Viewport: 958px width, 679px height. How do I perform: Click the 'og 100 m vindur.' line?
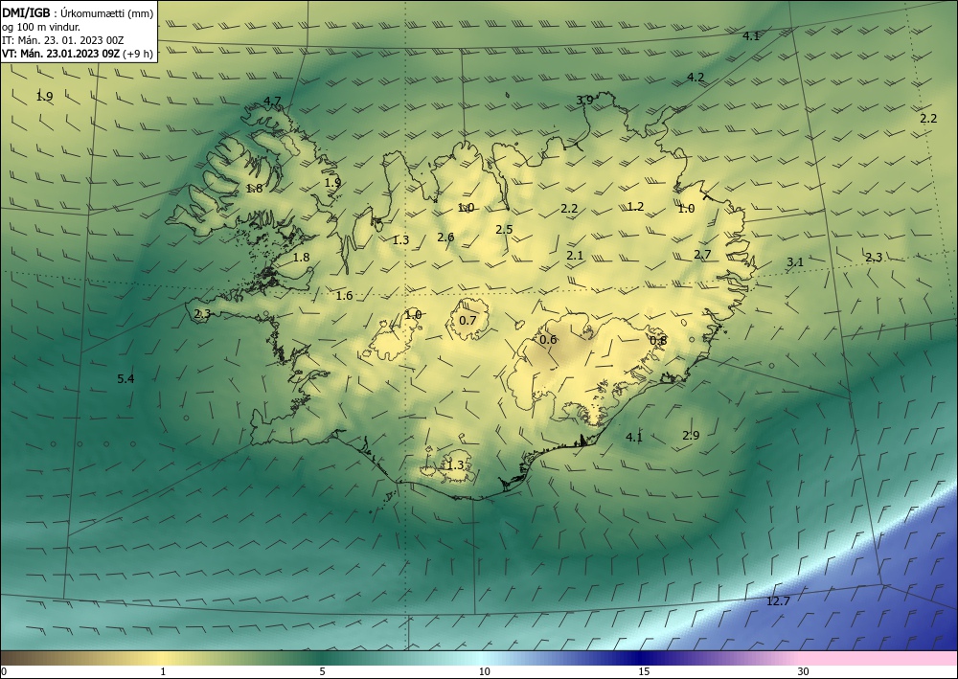(41, 27)
